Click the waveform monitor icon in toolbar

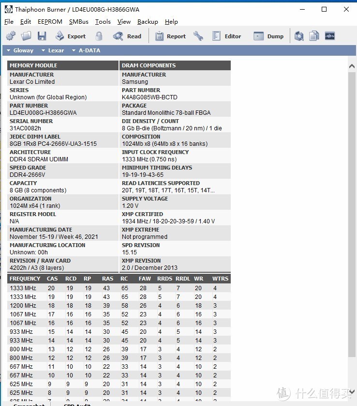329,36
